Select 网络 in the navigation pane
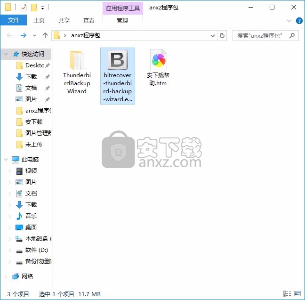Viewport: 305px width, 300px height. tap(27, 276)
